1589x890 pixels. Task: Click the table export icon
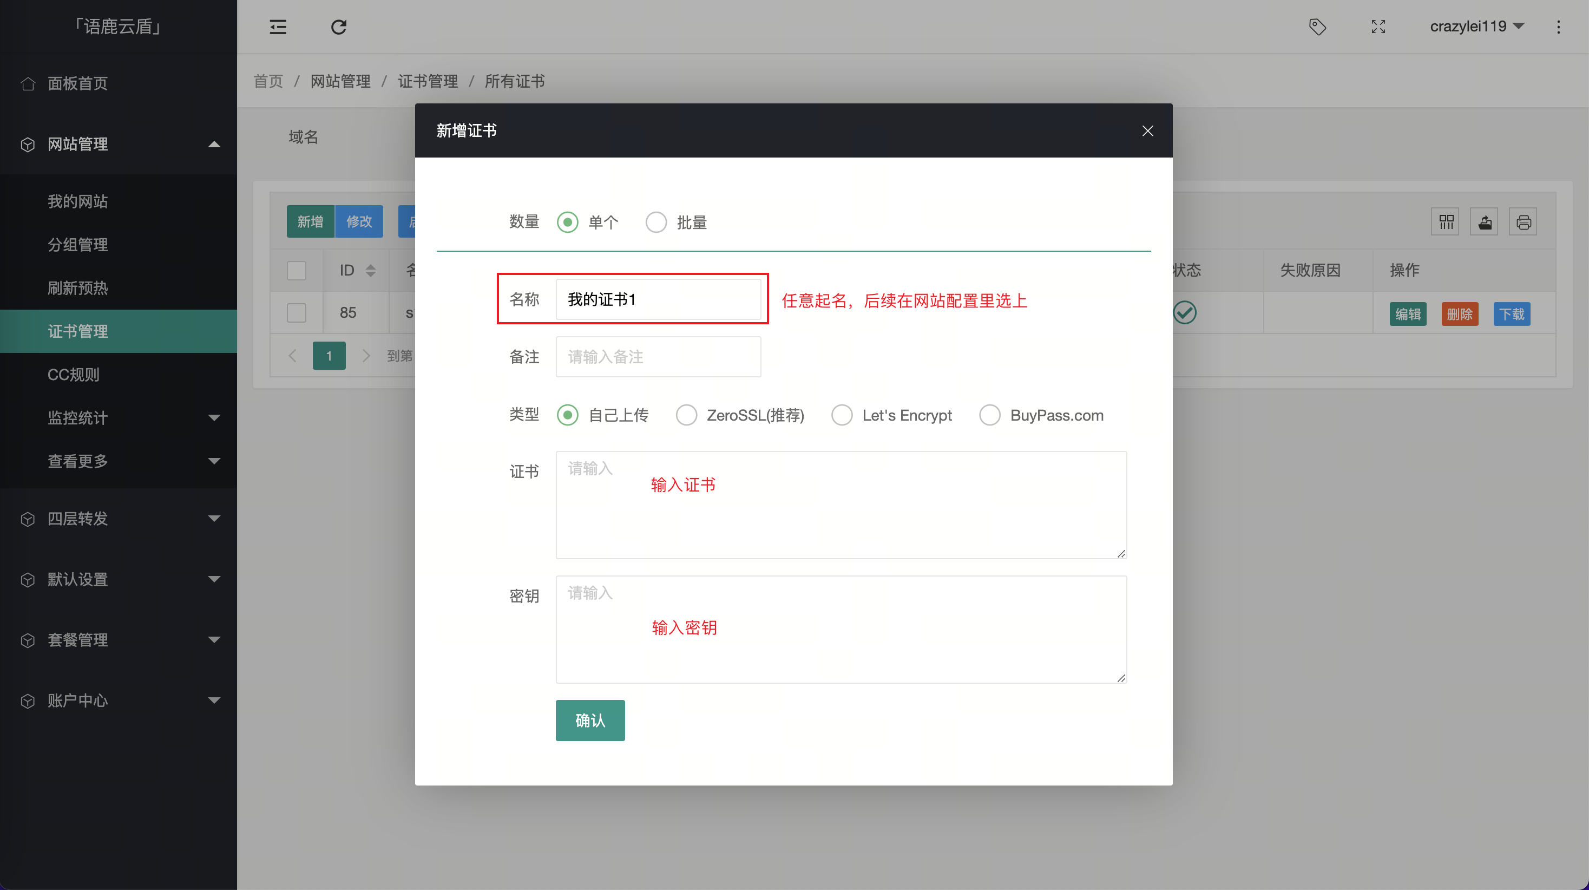[x=1485, y=221]
